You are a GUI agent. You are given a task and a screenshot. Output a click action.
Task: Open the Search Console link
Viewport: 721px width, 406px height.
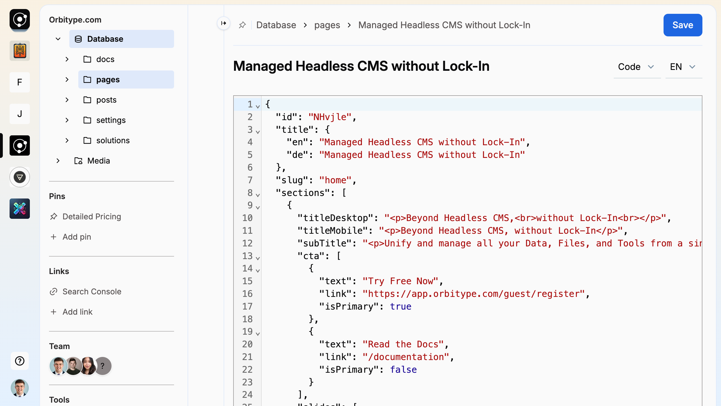point(92,292)
